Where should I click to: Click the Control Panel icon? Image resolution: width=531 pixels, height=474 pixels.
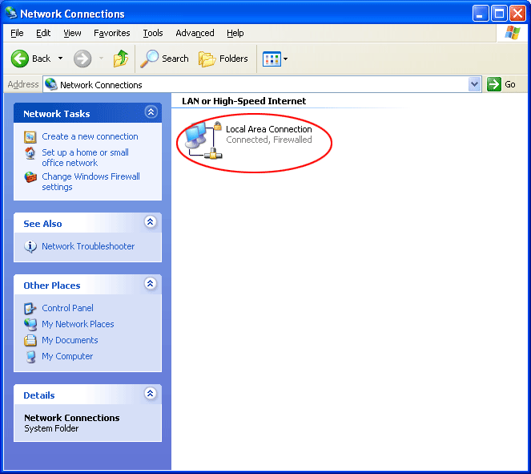30,309
